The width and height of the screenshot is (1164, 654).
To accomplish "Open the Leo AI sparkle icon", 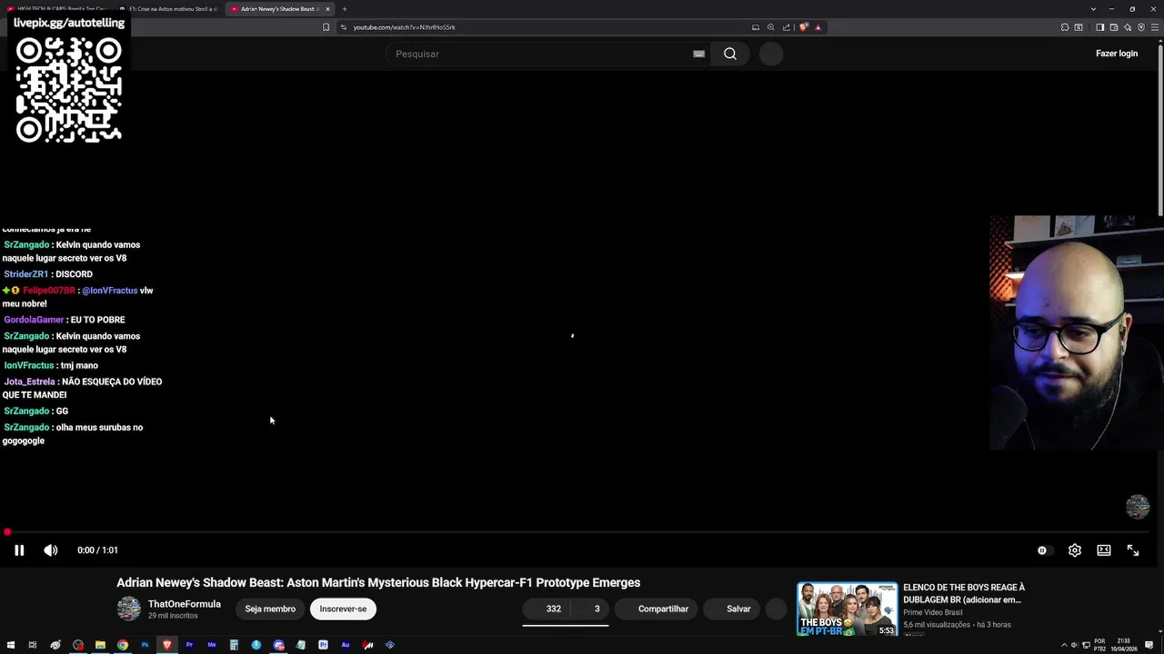I will click(x=1128, y=27).
